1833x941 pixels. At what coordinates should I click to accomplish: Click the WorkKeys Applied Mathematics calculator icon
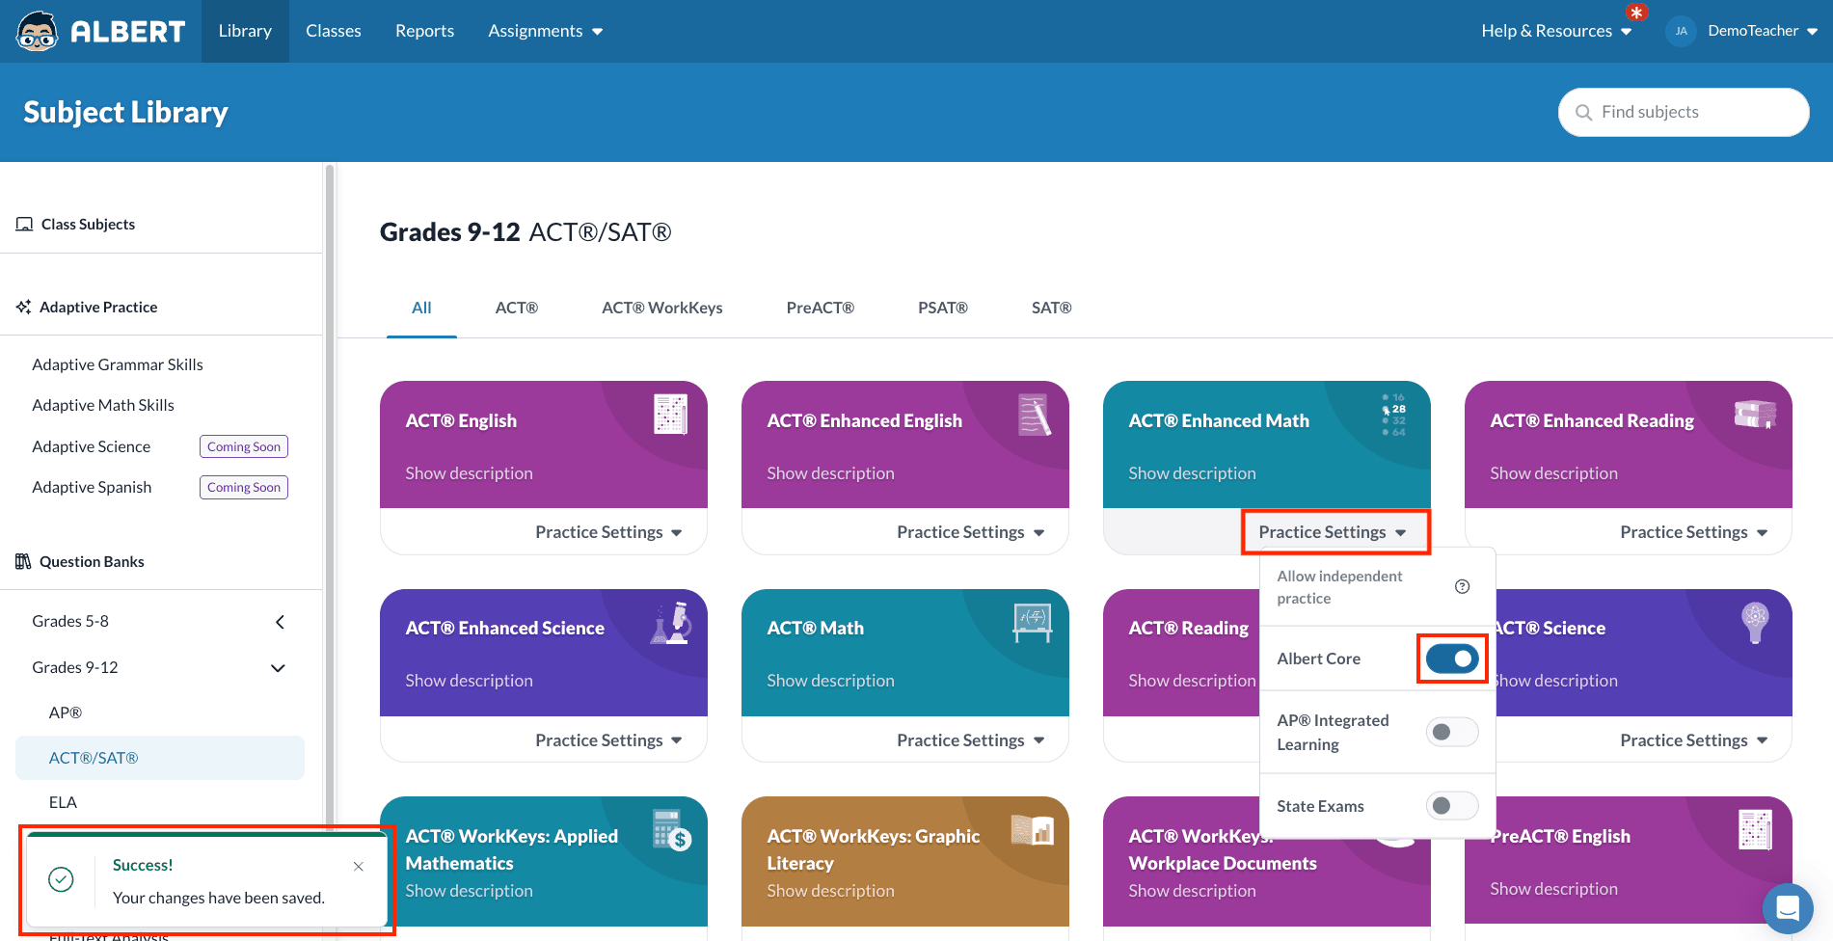tap(671, 830)
